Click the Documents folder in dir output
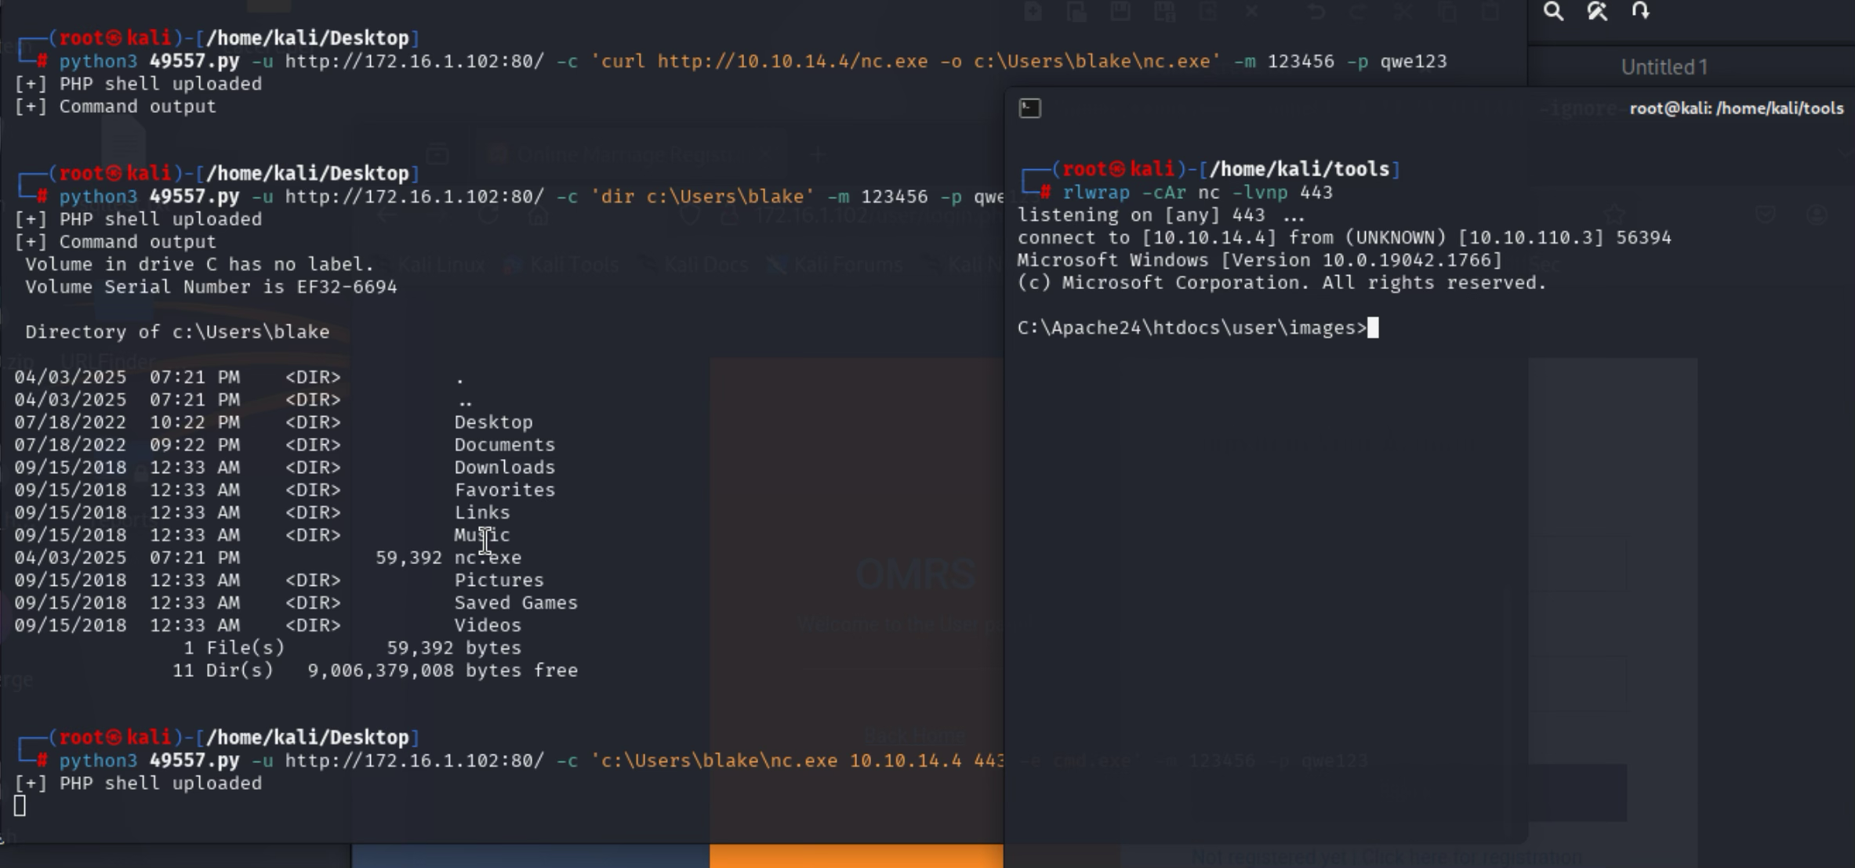1855x868 pixels. [x=504, y=445]
